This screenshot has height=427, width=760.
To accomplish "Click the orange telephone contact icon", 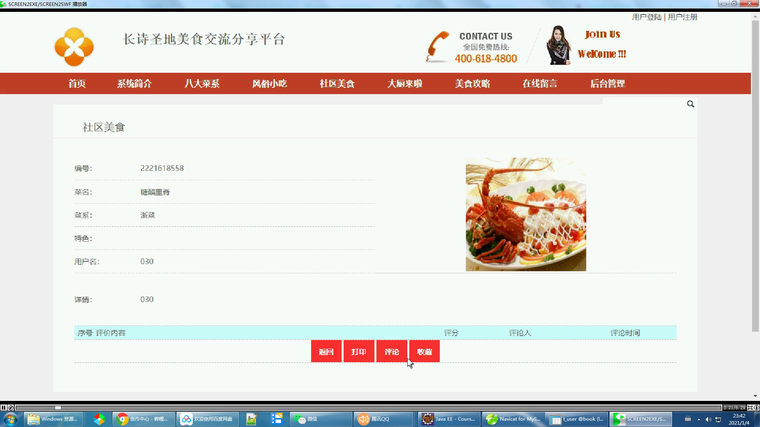I will [x=438, y=47].
